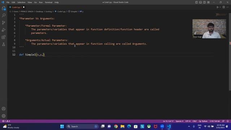The image size is (231, 130).
Task: Open Microsoft Store from taskbar
Action: pos(136,126)
